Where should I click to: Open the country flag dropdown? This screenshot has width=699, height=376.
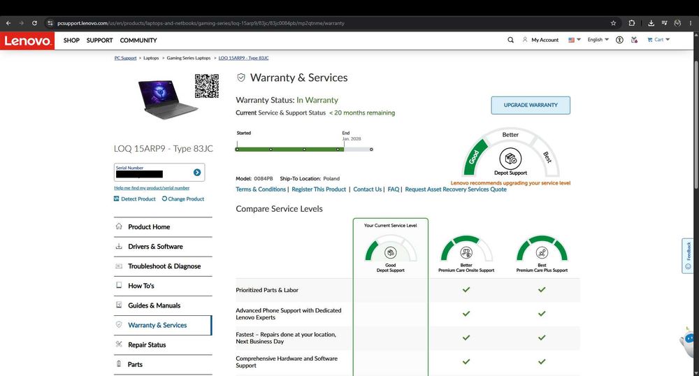pos(574,40)
